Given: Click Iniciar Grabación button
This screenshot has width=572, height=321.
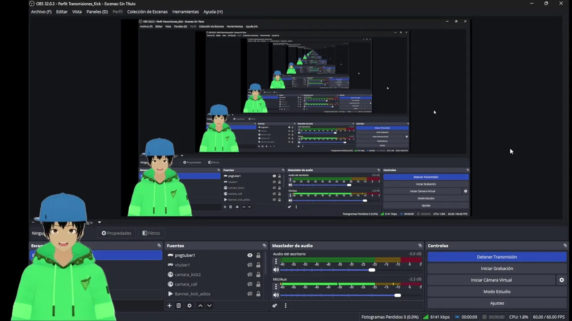Looking at the screenshot, I should click(x=497, y=268).
